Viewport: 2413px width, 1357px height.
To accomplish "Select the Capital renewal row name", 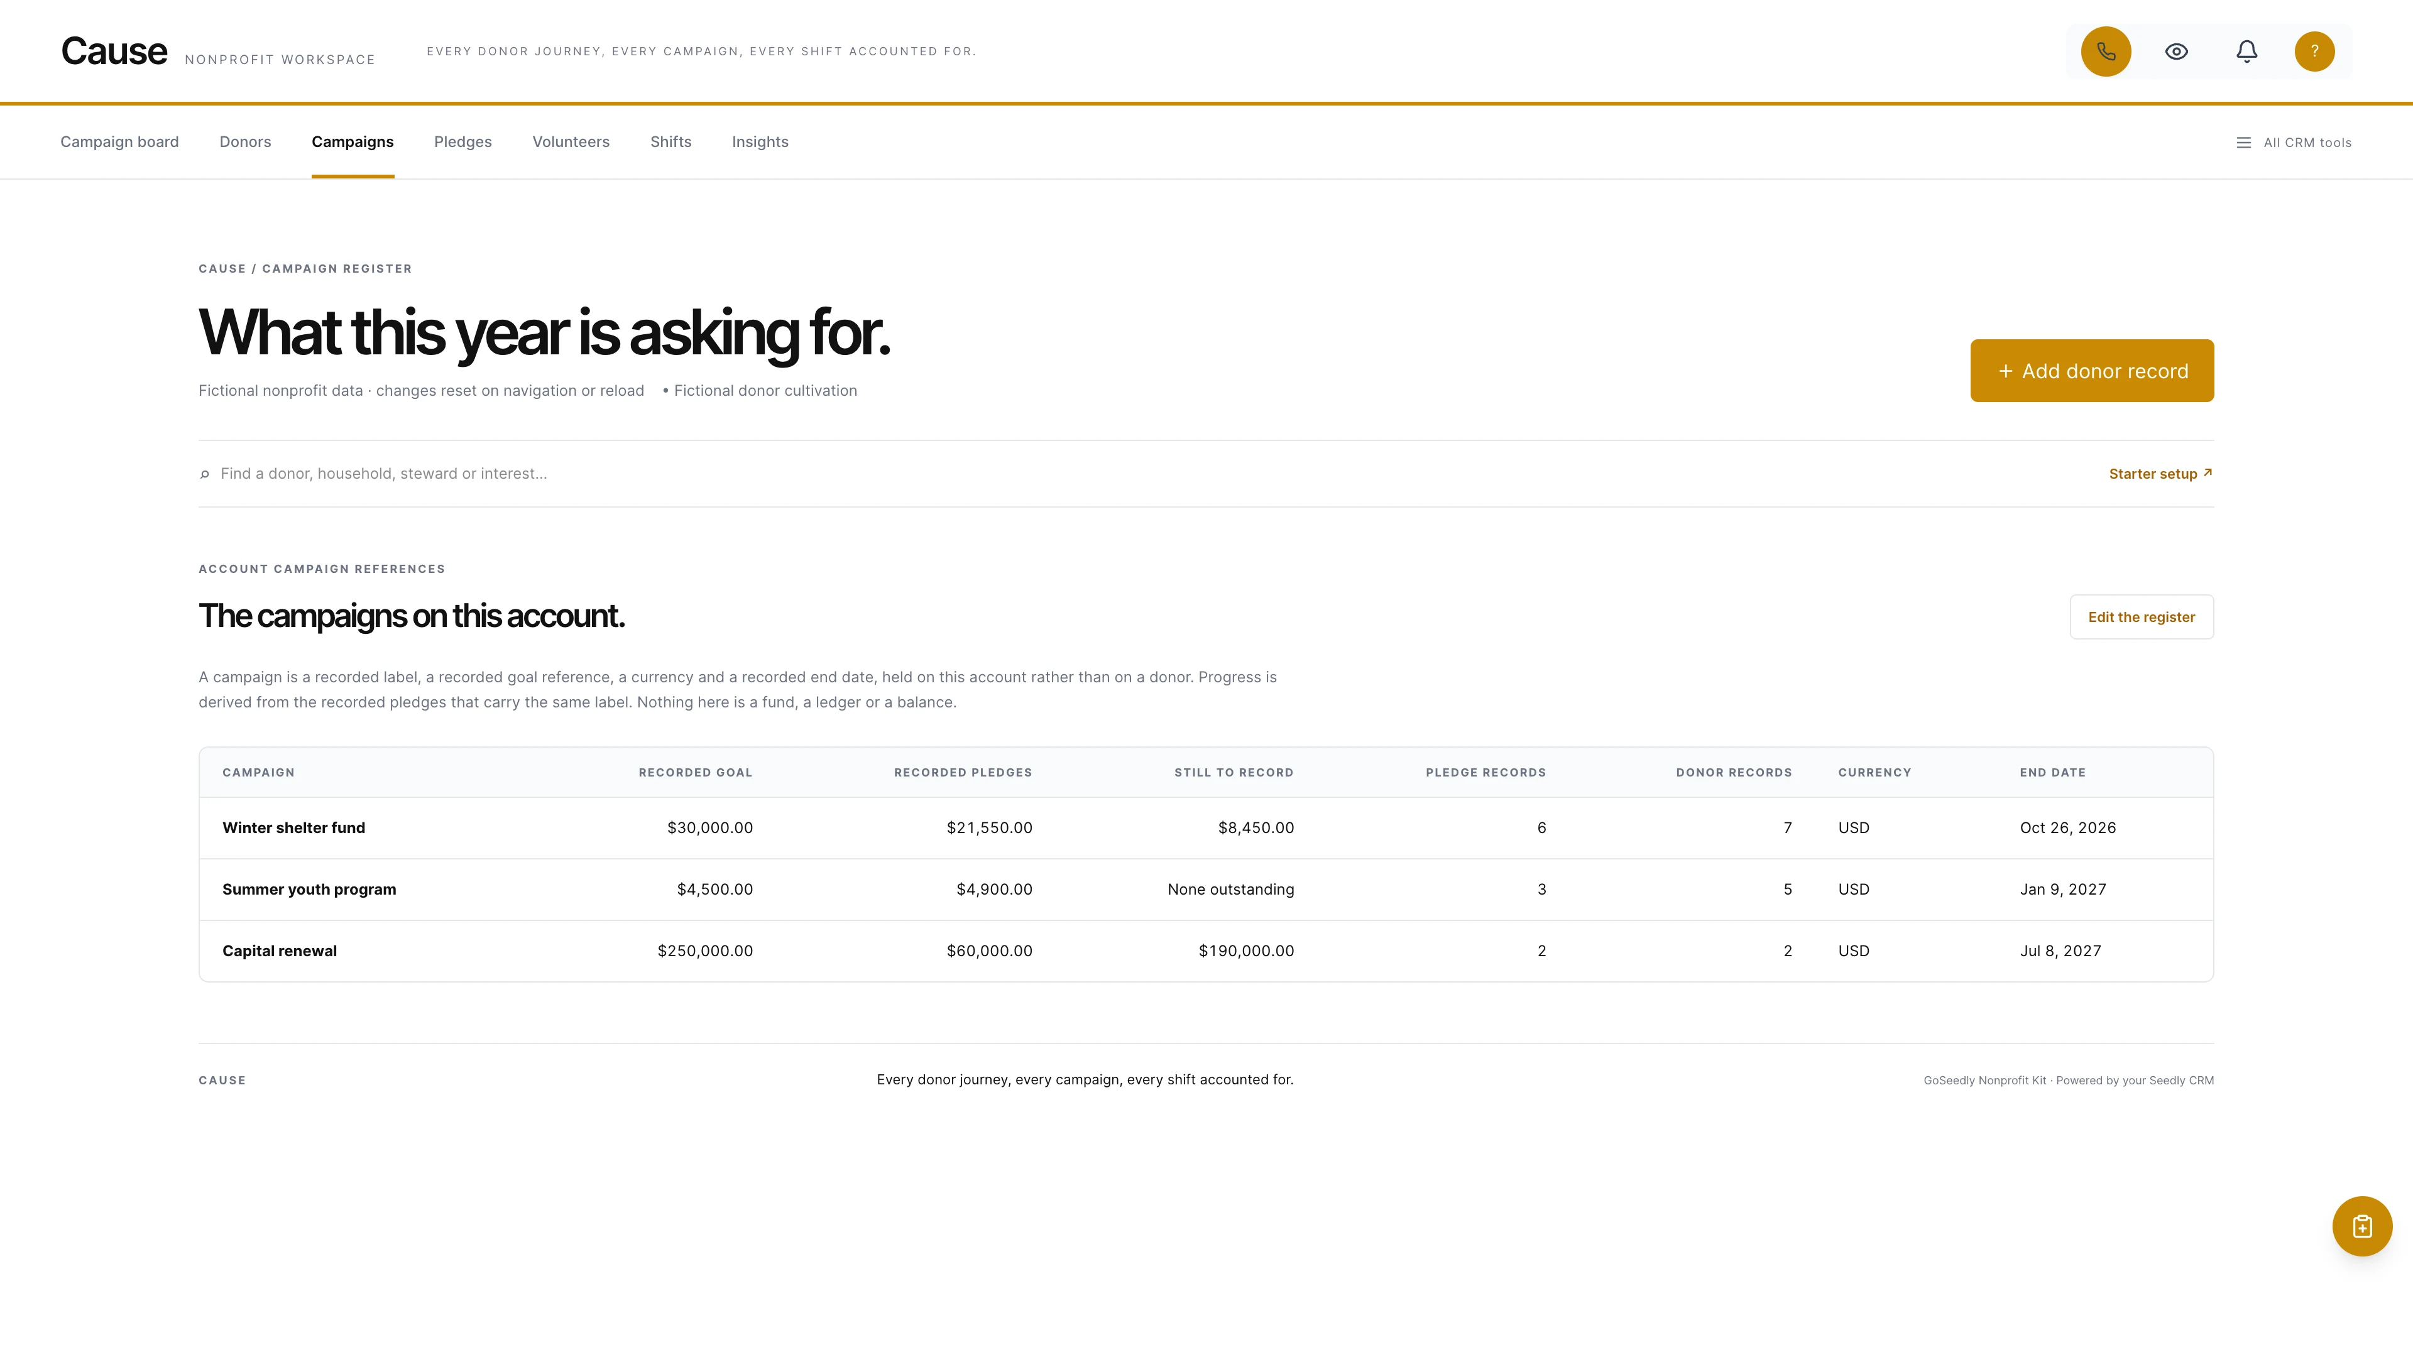I will click(279, 951).
